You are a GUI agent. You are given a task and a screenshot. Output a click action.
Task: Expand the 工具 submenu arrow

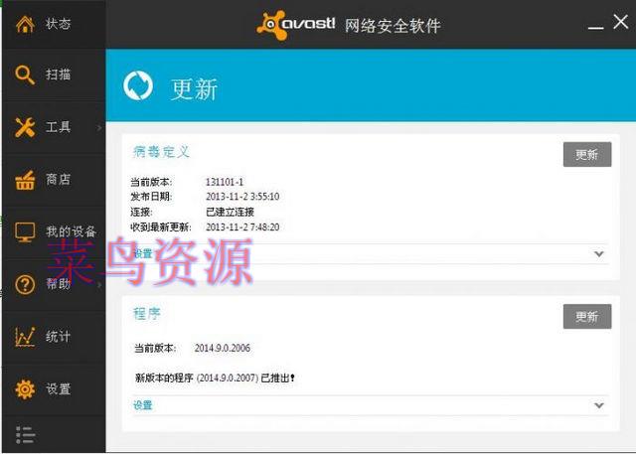click(x=99, y=128)
